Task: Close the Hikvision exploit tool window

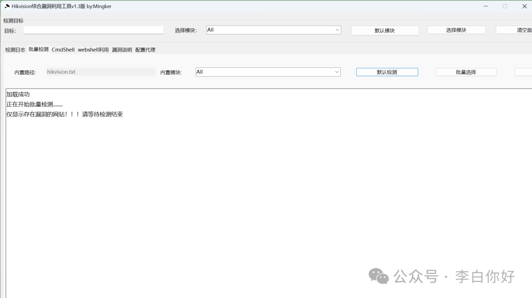Action: [x=524, y=6]
